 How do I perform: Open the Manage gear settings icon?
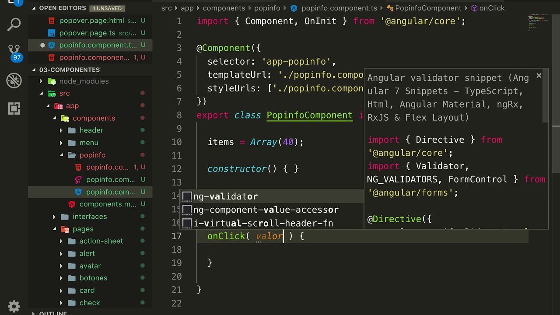click(x=14, y=306)
